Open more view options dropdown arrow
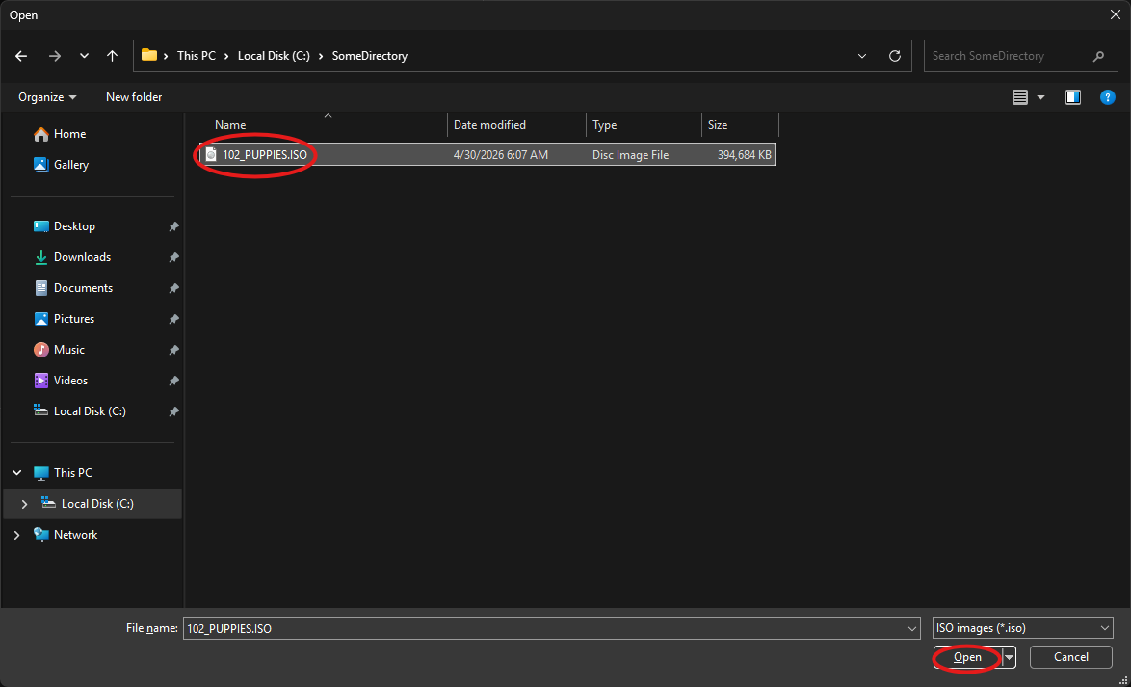This screenshot has height=687, width=1131. (1040, 97)
